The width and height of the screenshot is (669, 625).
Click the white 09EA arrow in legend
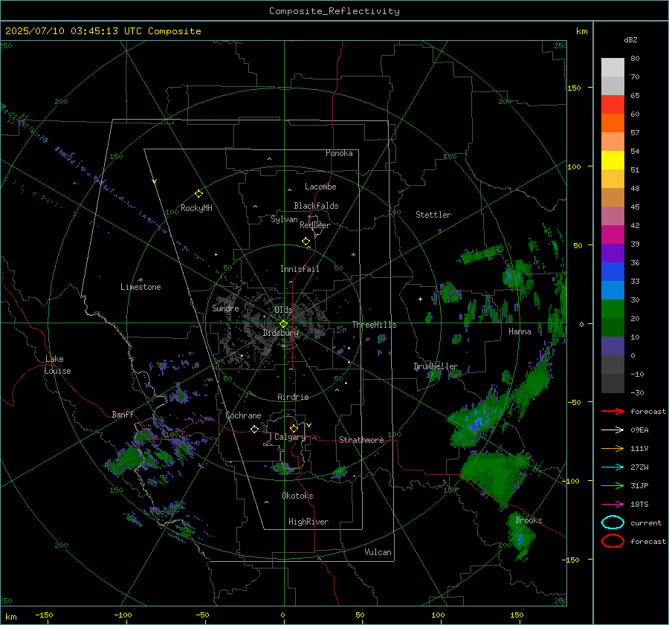[613, 430]
